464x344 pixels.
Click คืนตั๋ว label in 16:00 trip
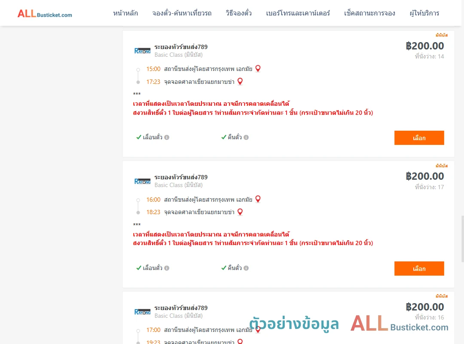(235, 267)
